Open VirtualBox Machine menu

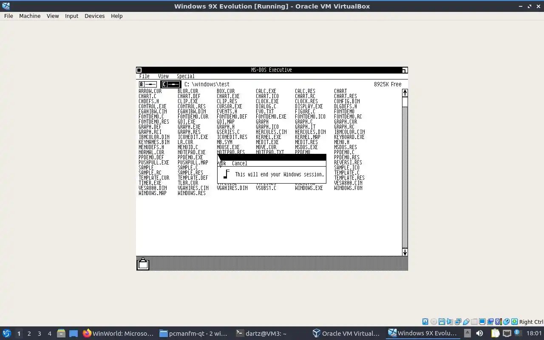click(30, 16)
